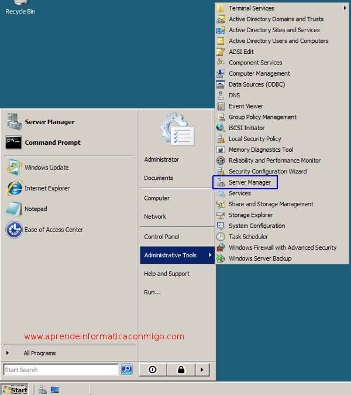Image resolution: width=351 pixels, height=395 pixels.
Task: Click All Programs label
Action: pyautogui.click(x=40, y=353)
